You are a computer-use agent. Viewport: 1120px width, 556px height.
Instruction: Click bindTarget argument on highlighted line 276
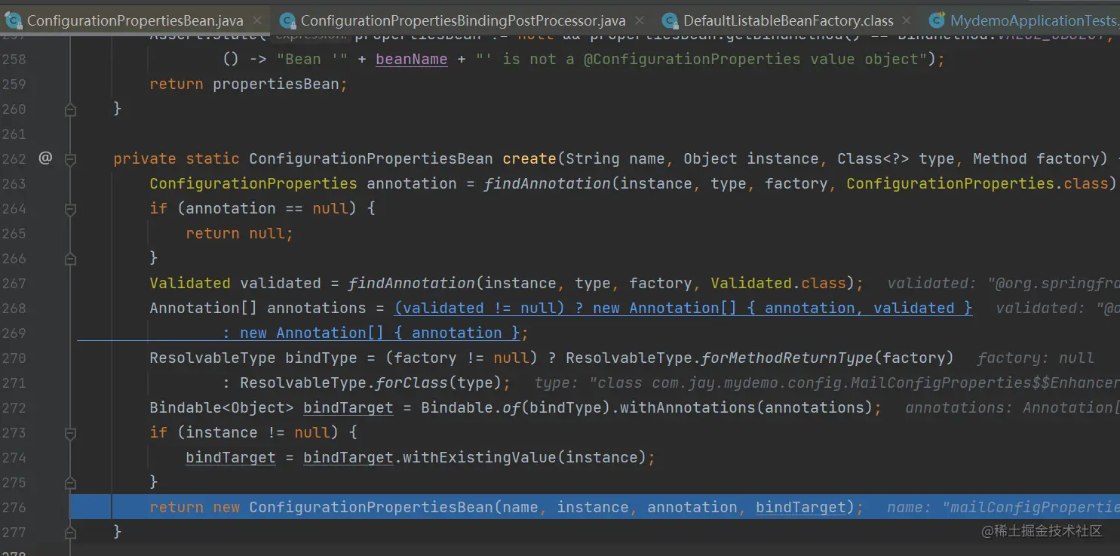[800, 507]
